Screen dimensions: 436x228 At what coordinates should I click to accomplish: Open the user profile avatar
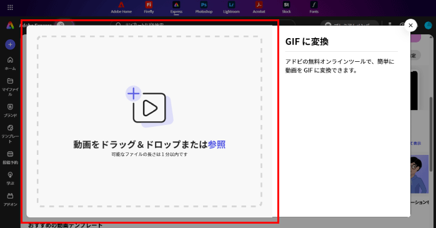coord(429,26)
